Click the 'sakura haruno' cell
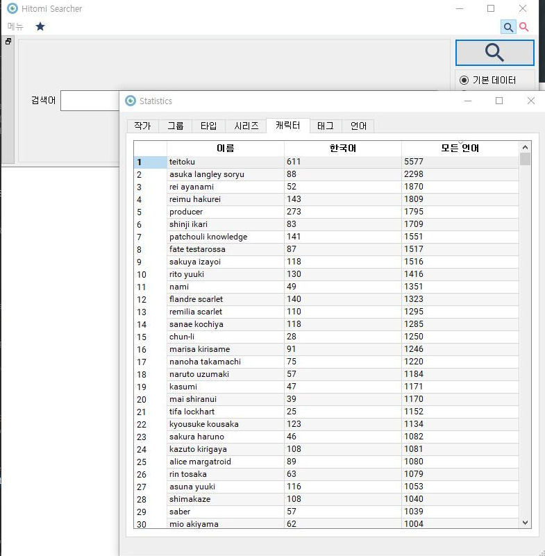This screenshot has width=545, height=556. [x=226, y=437]
